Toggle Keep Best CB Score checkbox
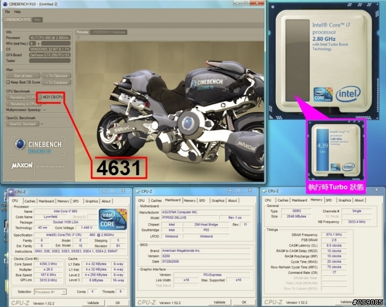Image resolution: width=386 pixels, height=307 pixels. [8, 82]
